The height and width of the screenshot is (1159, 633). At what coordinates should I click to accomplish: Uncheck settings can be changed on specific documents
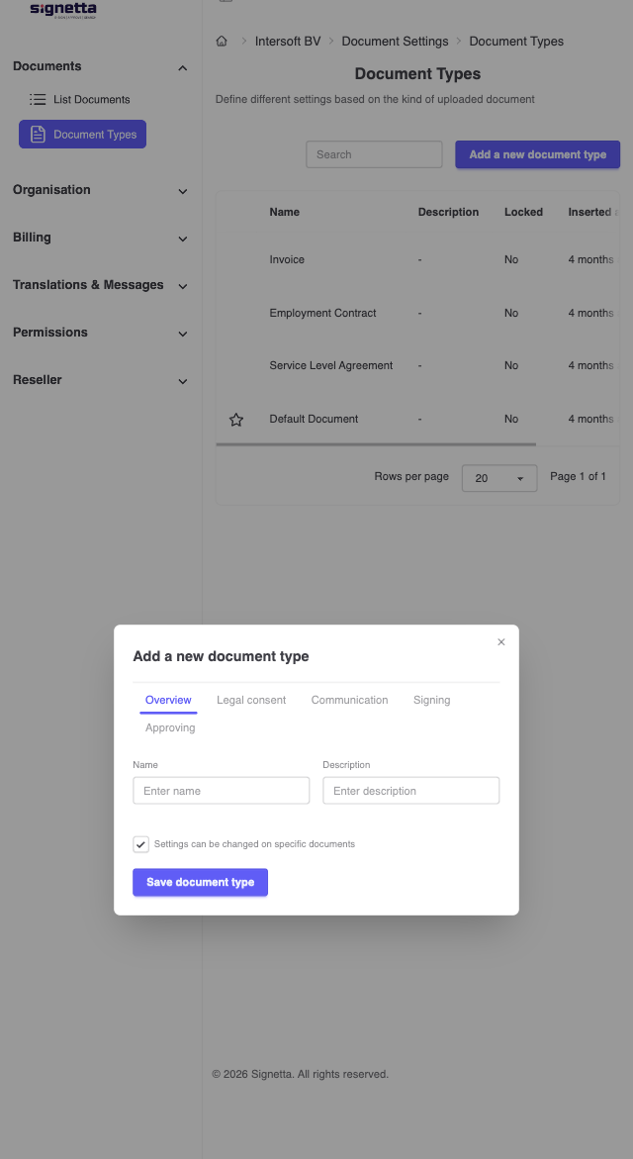pyautogui.click(x=140, y=843)
